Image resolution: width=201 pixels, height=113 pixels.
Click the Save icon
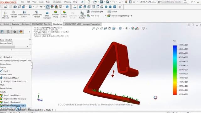[x=101, y=2]
